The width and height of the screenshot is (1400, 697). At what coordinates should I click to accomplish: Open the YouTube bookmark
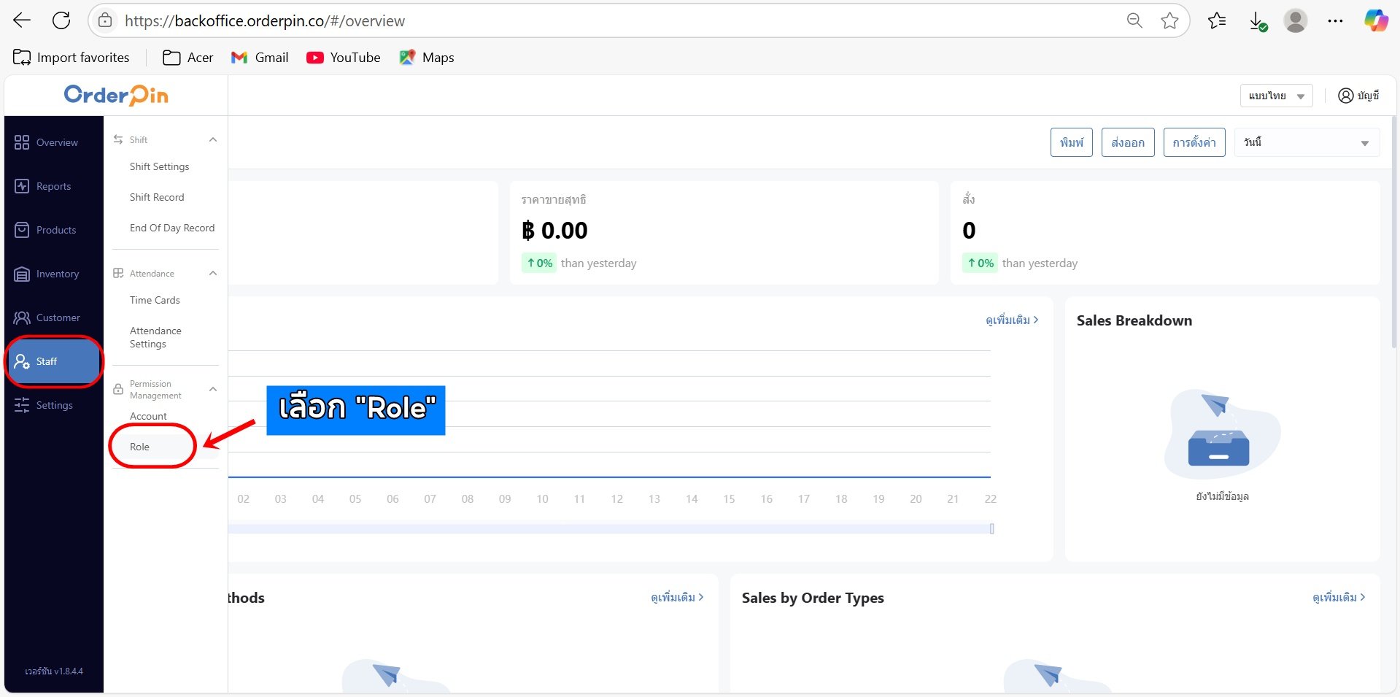pos(344,58)
